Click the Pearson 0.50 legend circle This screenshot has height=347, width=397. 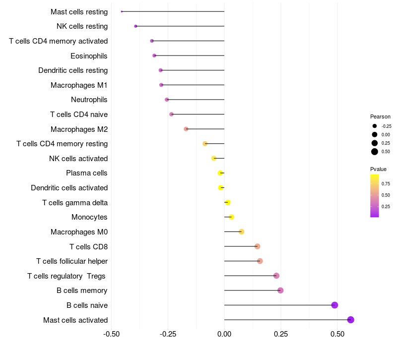click(375, 152)
